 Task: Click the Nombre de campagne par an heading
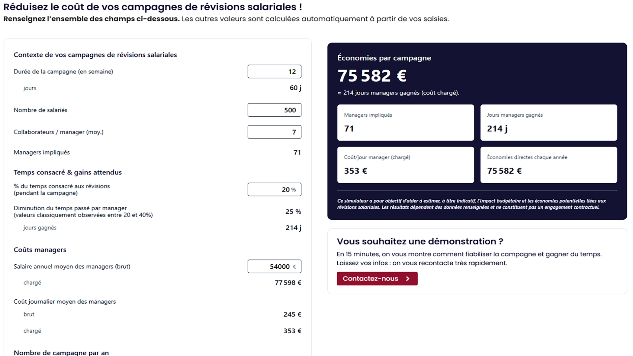tap(61, 352)
